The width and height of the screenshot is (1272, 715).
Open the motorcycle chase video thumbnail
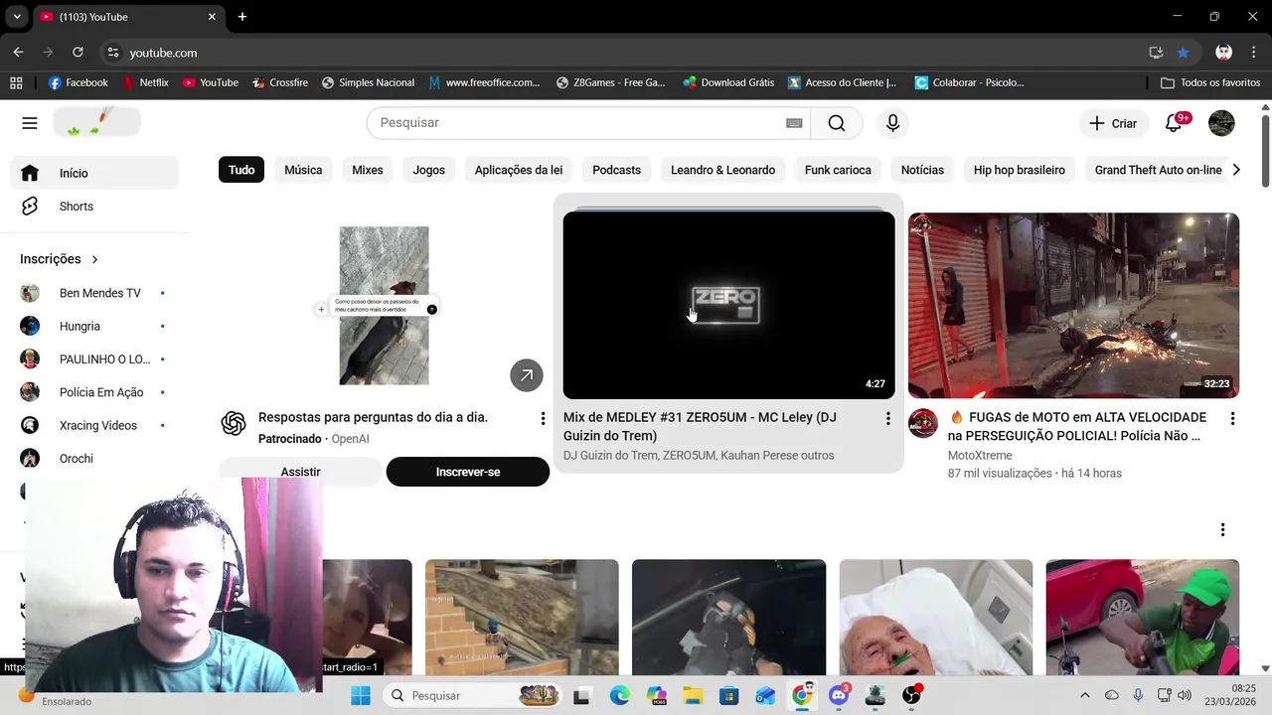pos(1073,306)
